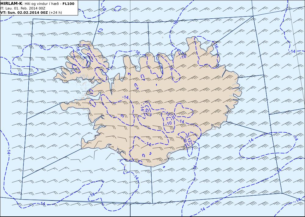Click the '(+24 h)' forecast offset text
Viewport: 305px width, 217px height.
click(x=56, y=13)
